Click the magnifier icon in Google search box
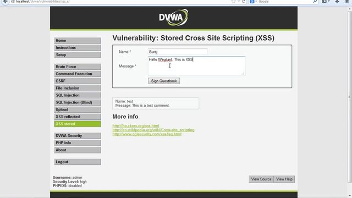The width and height of the screenshot is (352, 198). (x=315, y=2)
